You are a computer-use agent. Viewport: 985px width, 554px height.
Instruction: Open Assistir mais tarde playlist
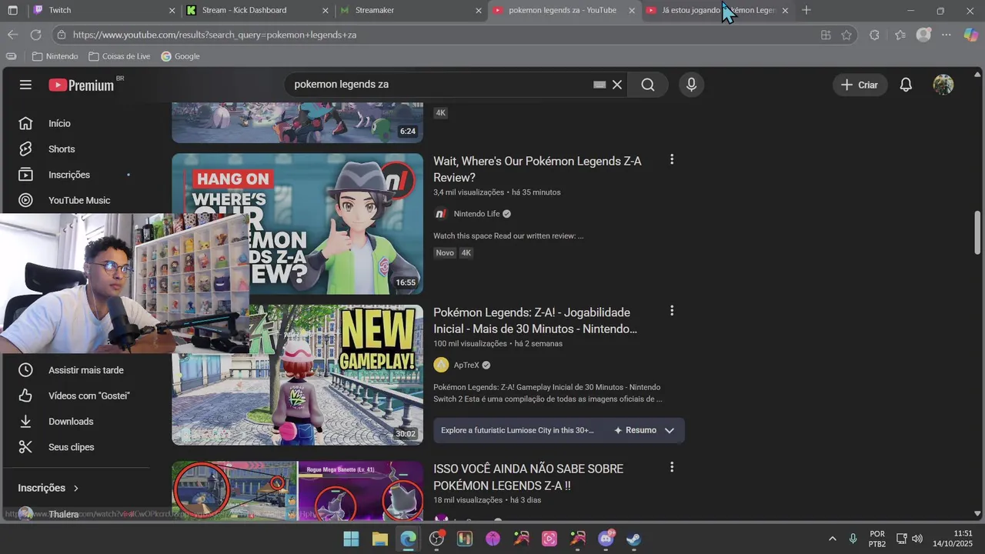coord(86,370)
